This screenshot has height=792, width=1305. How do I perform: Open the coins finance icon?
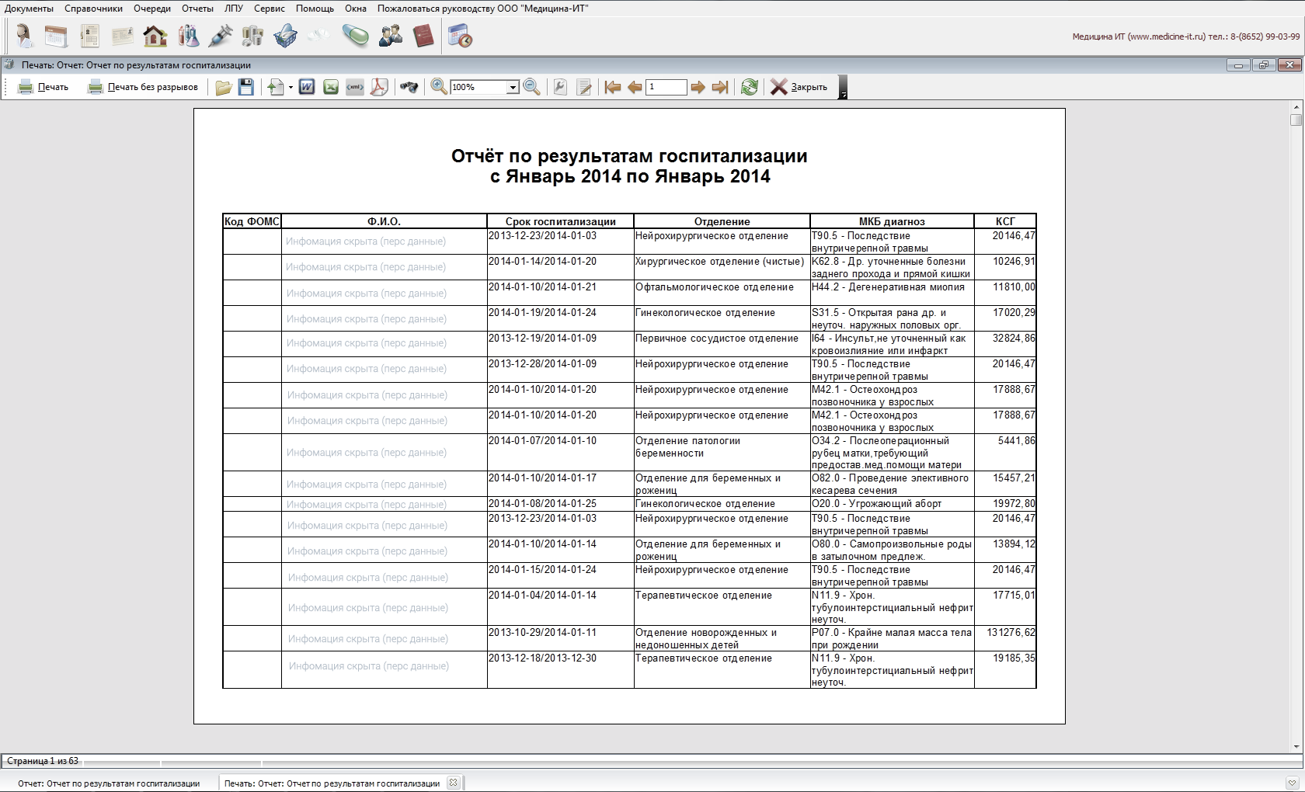pyautogui.click(x=252, y=36)
